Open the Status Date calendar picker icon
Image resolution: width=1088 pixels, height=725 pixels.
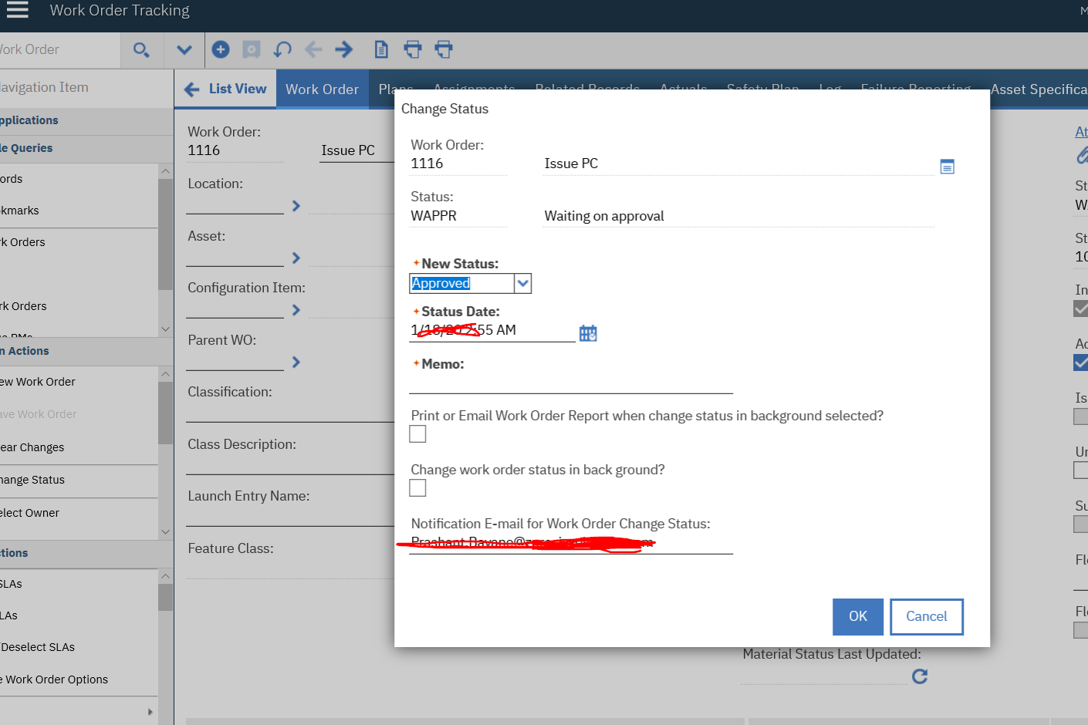588,332
